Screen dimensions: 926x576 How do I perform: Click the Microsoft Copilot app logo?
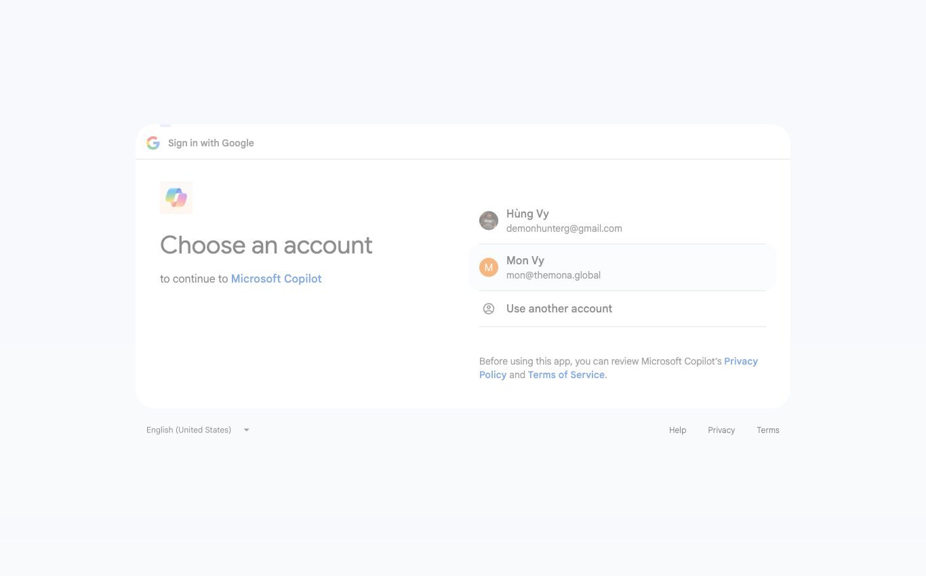click(x=176, y=198)
